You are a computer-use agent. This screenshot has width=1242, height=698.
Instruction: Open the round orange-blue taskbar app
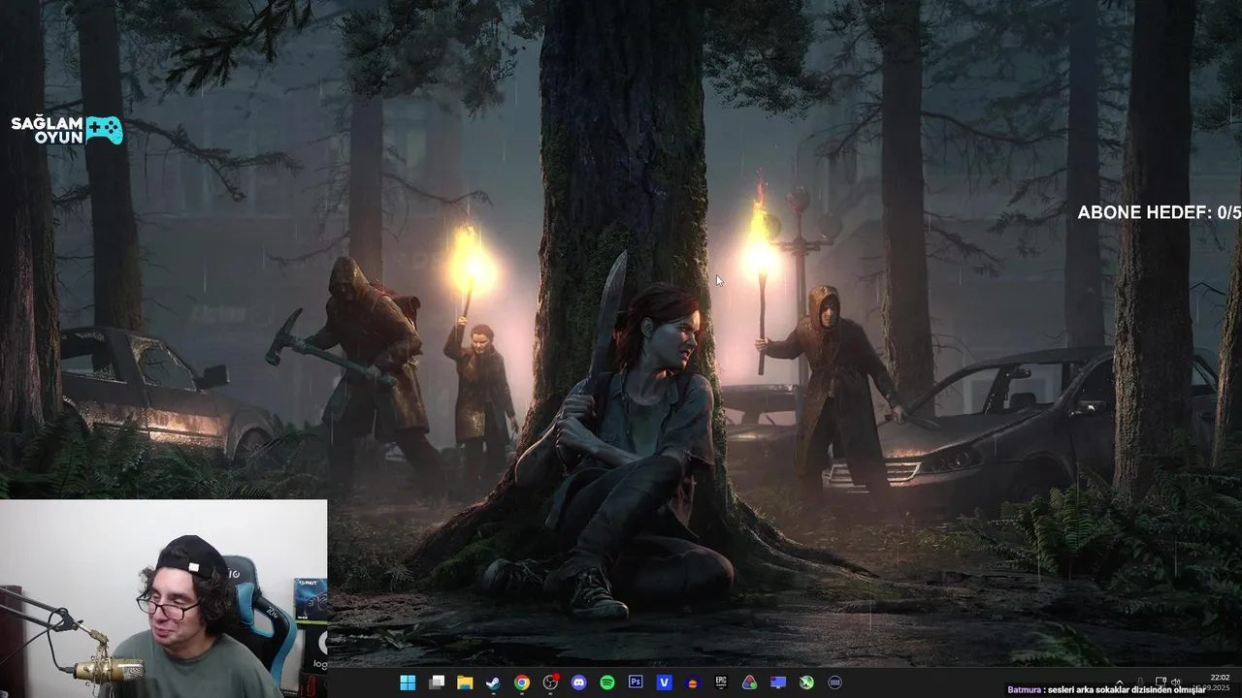693,682
